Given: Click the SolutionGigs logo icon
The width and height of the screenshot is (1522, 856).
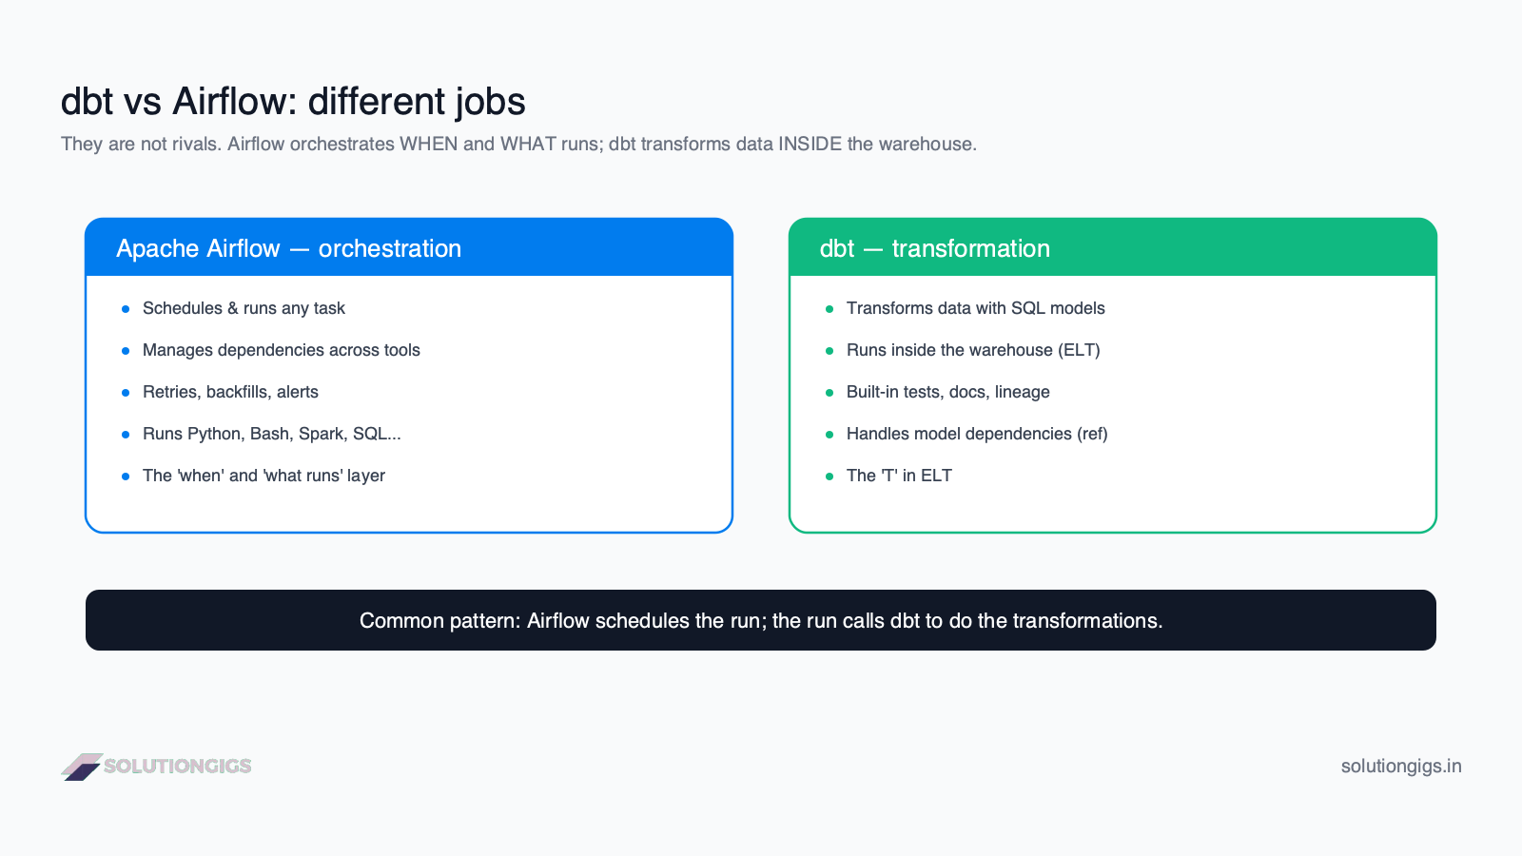Looking at the screenshot, I should pos(82,767).
